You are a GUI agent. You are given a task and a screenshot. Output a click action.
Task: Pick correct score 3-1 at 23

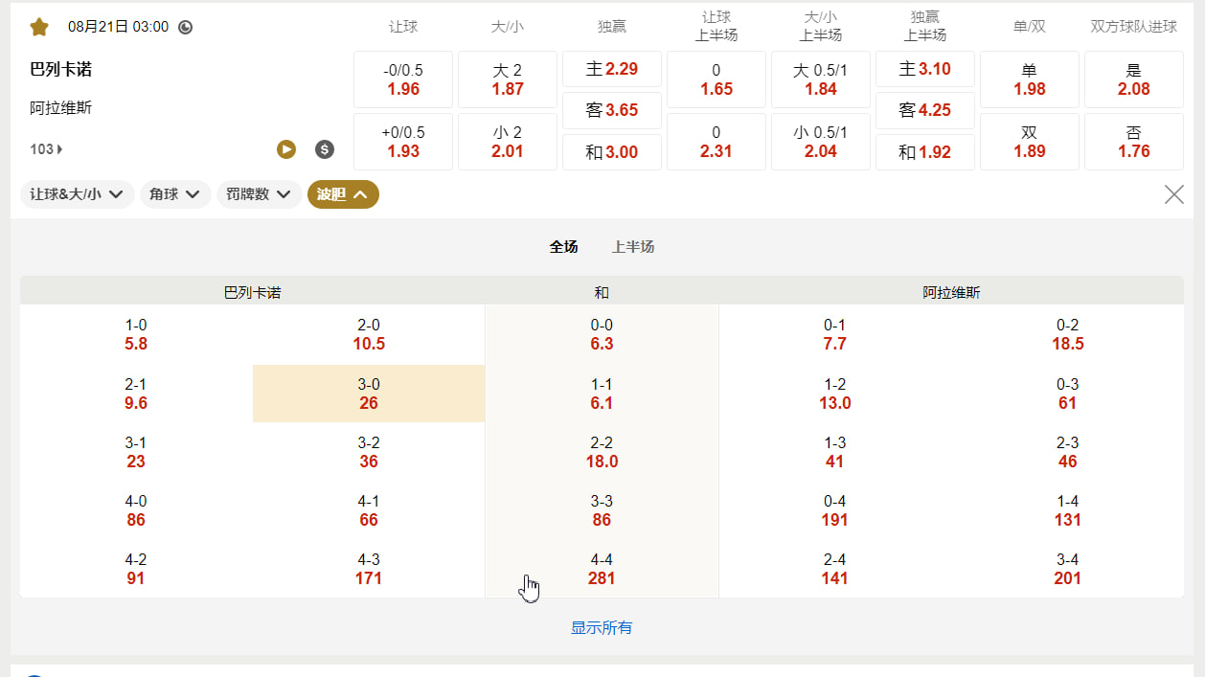136,452
